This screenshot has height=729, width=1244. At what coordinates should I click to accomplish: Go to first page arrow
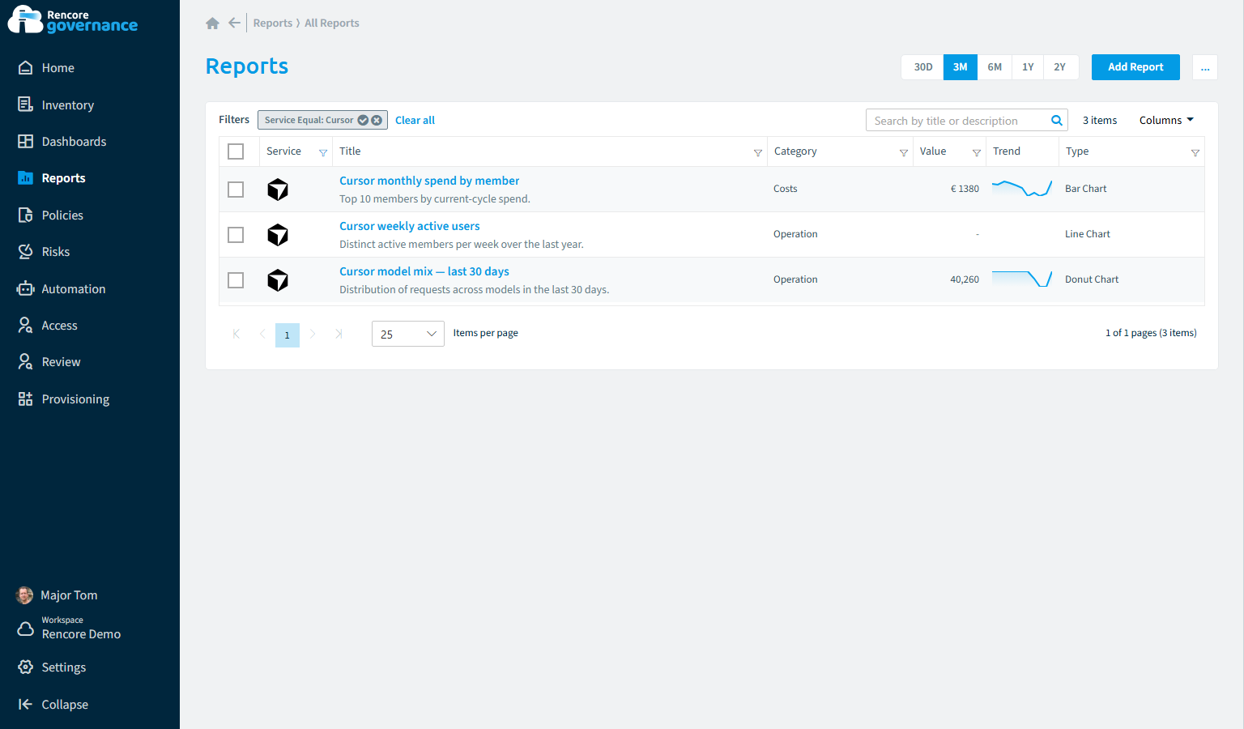coord(236,334)
